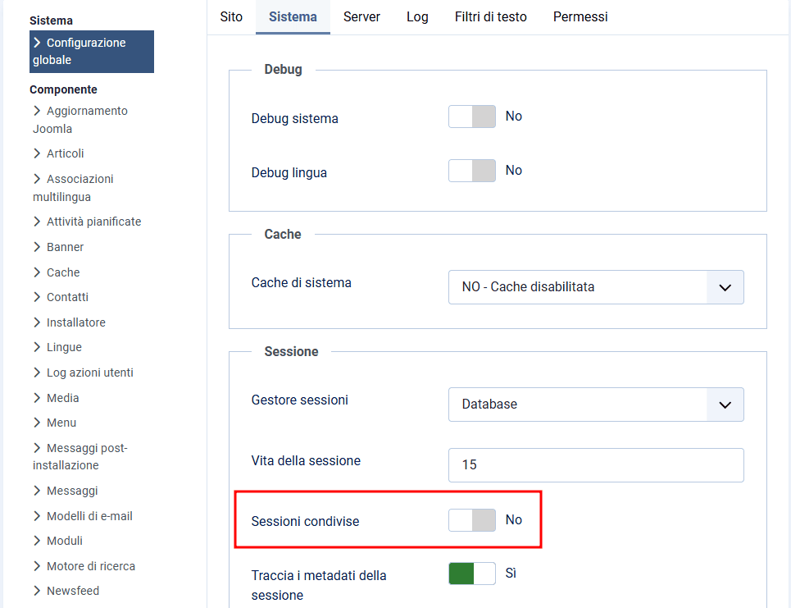Open Log azioni utenti link

click(89, 373)
